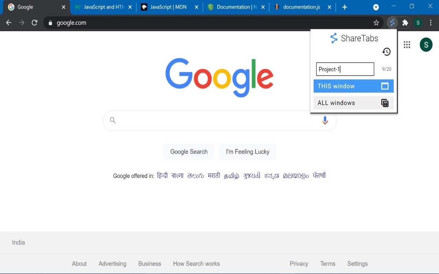Bookmark this page with the star icon
The width and height of the screenshot is (439, 274).
[x=376, y=23]
